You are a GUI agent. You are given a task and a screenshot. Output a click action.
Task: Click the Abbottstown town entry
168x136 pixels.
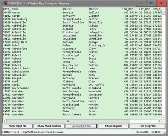(21, 72)
